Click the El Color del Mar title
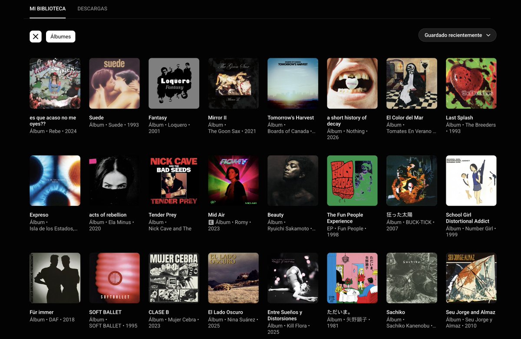 (x=405, y=118)
